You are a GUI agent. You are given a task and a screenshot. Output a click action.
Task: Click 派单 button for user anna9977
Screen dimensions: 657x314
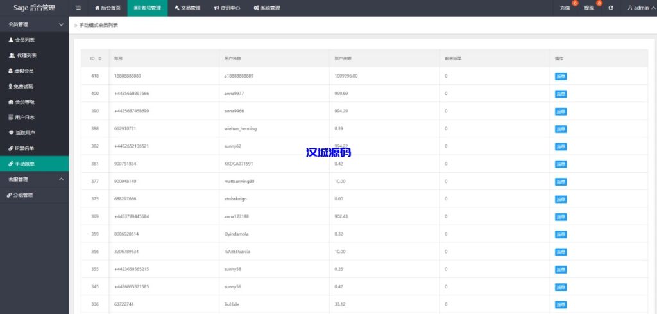(561, 94)
